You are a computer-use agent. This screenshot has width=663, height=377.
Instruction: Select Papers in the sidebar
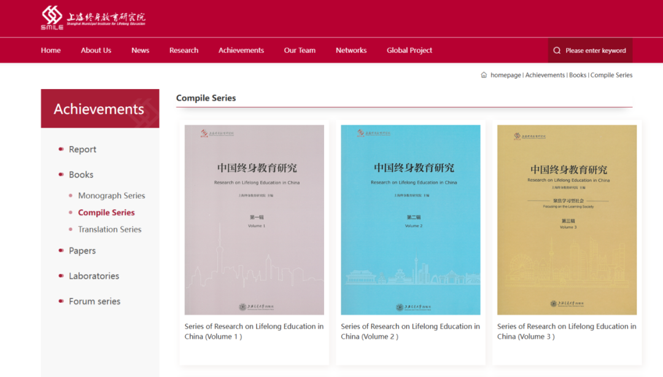pos(82,251)
